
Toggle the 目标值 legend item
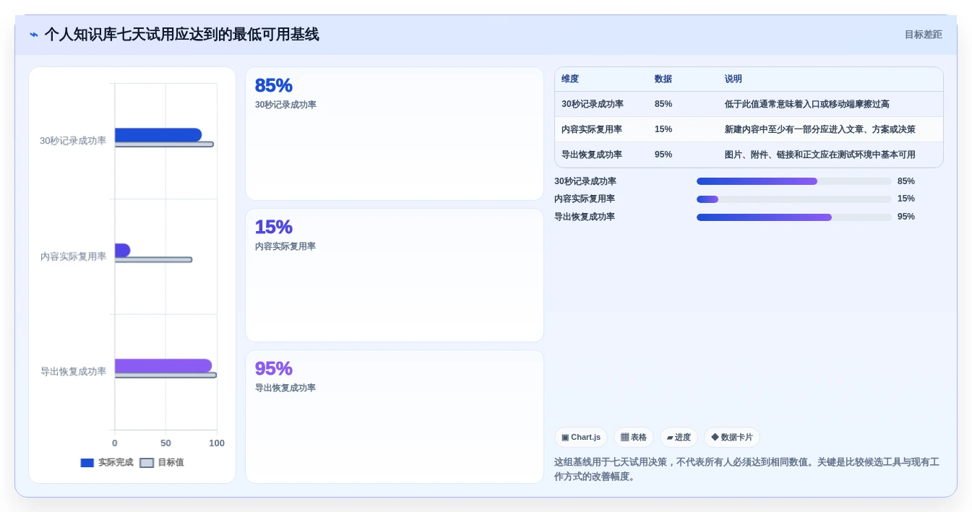pyautogui.click(x=162, y=463)
